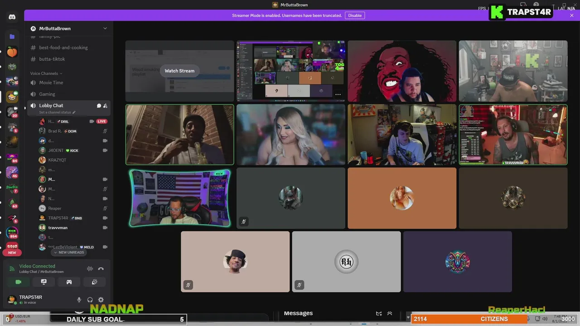Click Watch Stream button

pos(179,71)
